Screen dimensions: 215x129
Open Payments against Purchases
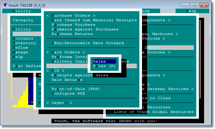pyautogui.click(x=85, y=29)
